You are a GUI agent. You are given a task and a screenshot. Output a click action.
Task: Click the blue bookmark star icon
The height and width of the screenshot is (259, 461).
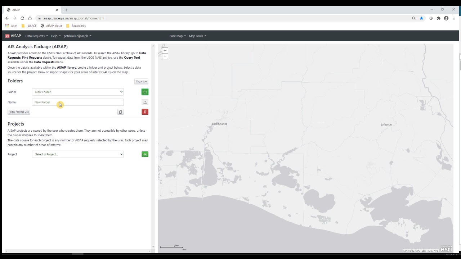(421, 18)
